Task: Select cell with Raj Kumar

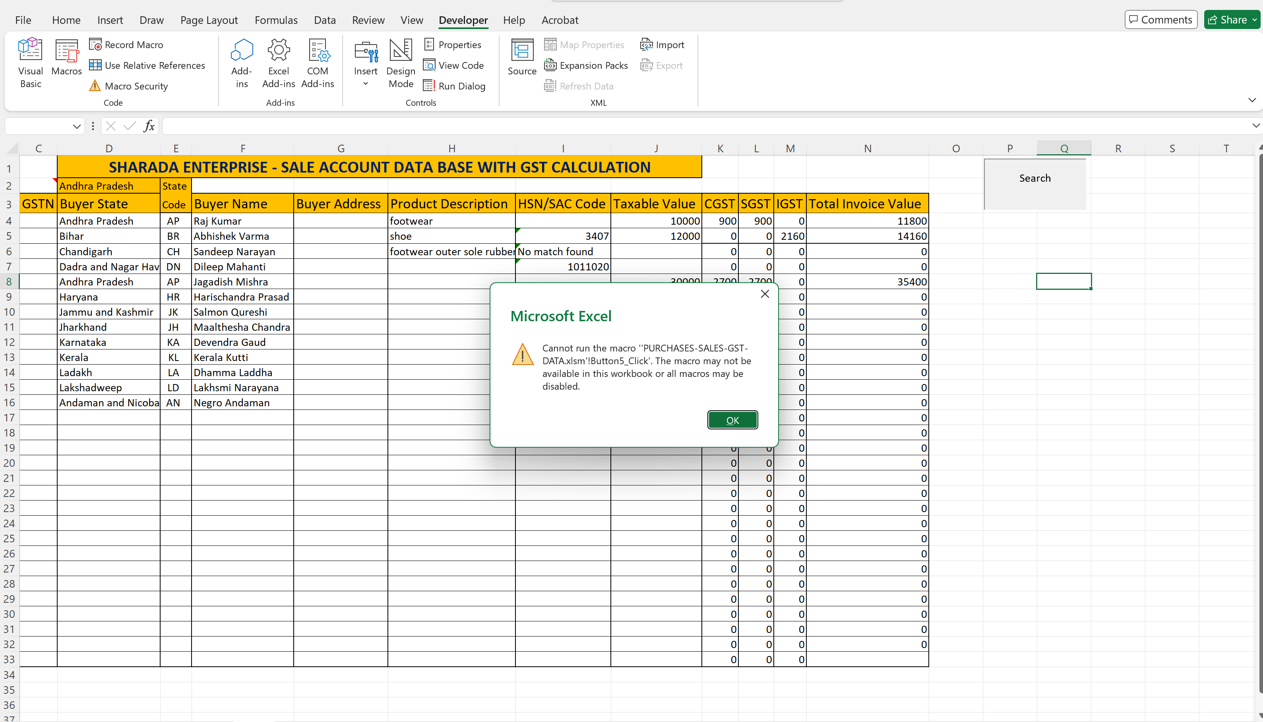Action: coord(242,221)
